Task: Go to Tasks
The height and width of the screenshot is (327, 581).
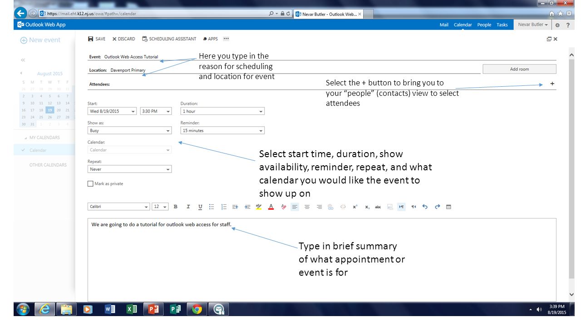Action: [502, 25]
